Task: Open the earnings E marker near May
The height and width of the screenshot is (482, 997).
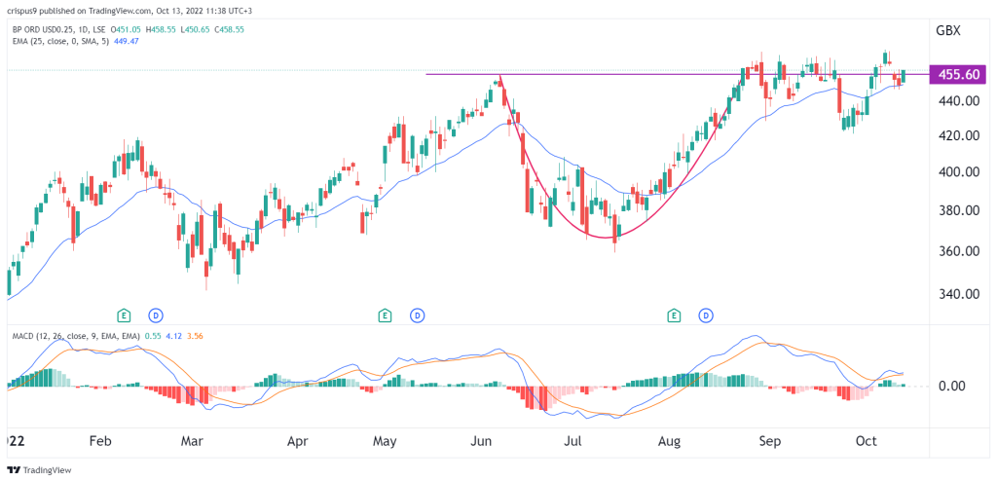Action: coord(384,315)
